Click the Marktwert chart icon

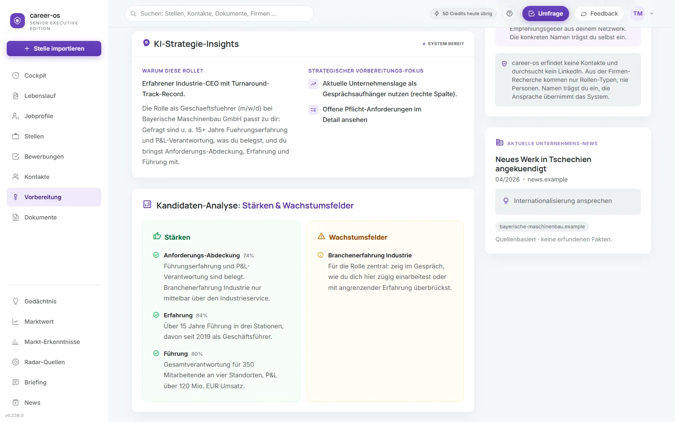tap(16, 322)
